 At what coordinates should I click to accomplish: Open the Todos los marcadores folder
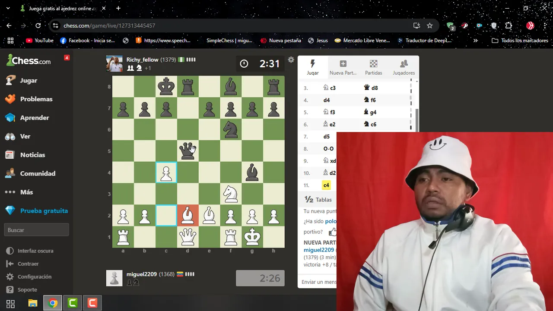point(520,41)
